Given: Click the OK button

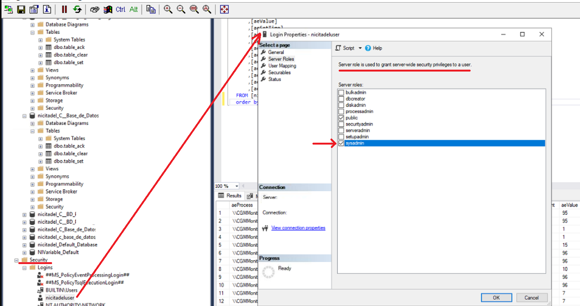Looking at the screenshot, I should coord(496,298).
